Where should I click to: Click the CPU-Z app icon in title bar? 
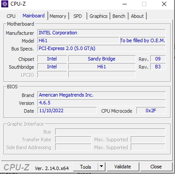5,4
